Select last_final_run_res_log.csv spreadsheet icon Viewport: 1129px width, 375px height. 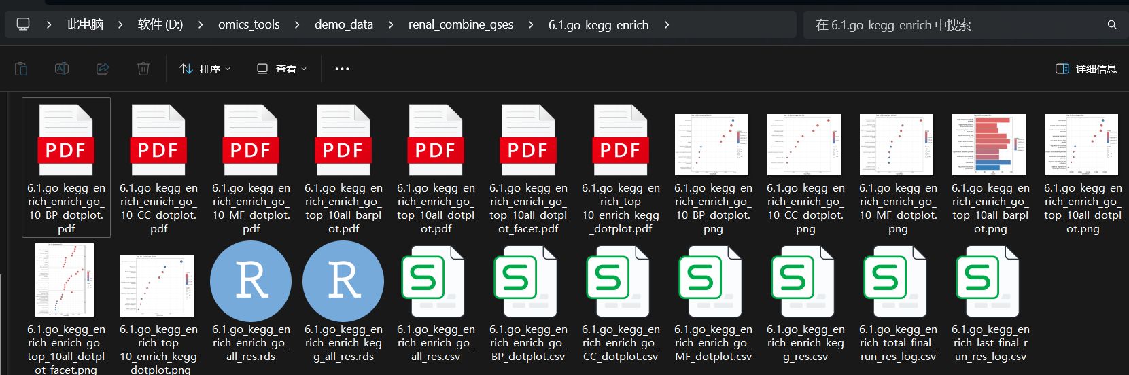pos(988,281)
